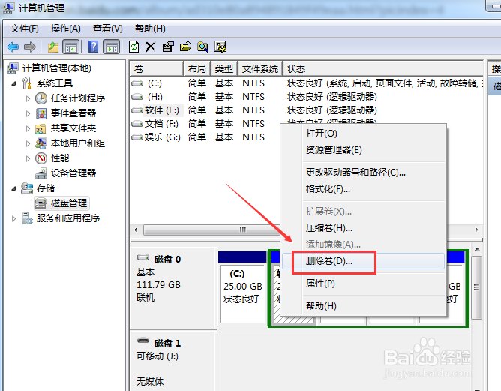
Task: Choose Open (打开) in context menu
Action: click(363, 134)
